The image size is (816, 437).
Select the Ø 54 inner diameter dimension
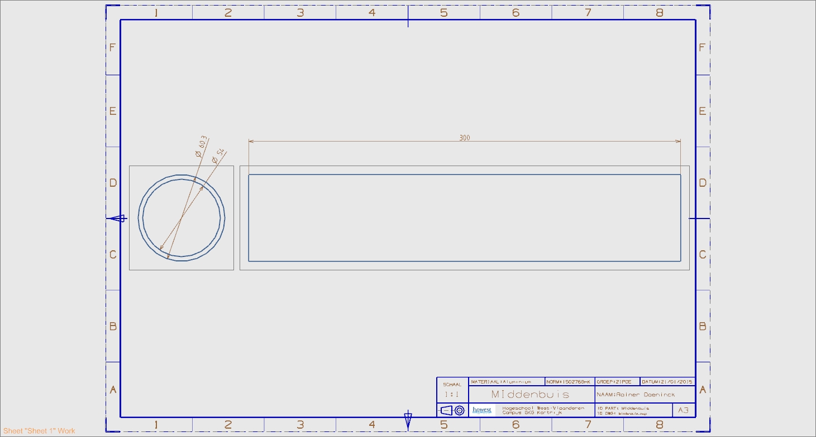click(x=218, y=157)
